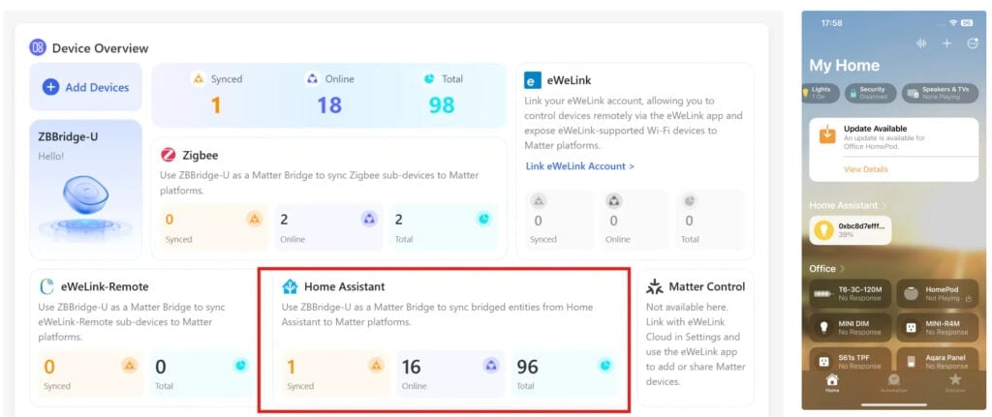Switch to the Home tab

832,383
